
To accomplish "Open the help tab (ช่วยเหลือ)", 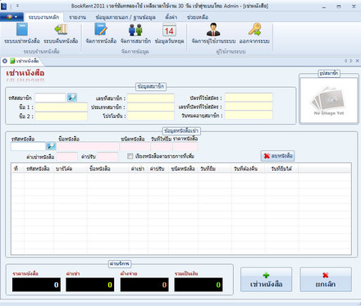I will 198,17.
